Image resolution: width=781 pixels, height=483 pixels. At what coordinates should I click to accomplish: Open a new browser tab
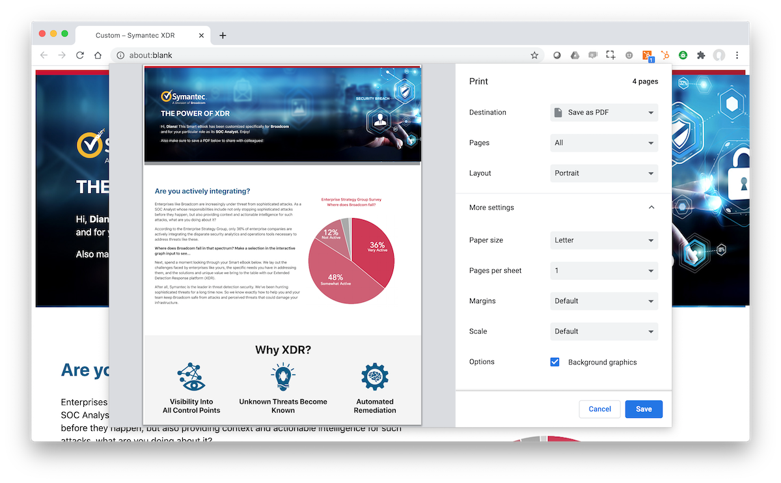coord(223,35)
